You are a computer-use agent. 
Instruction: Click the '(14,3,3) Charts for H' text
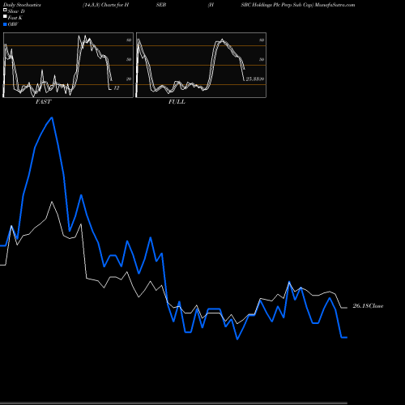click(x=106, y=5)
